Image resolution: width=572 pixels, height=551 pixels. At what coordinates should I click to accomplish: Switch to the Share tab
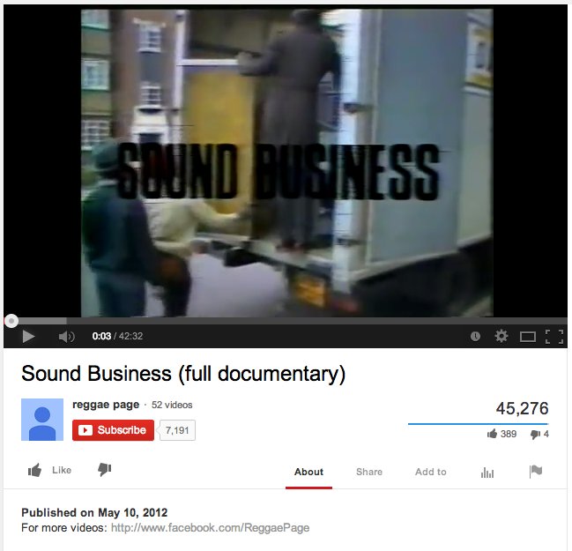pyautogui.click(x=369, y=472)
